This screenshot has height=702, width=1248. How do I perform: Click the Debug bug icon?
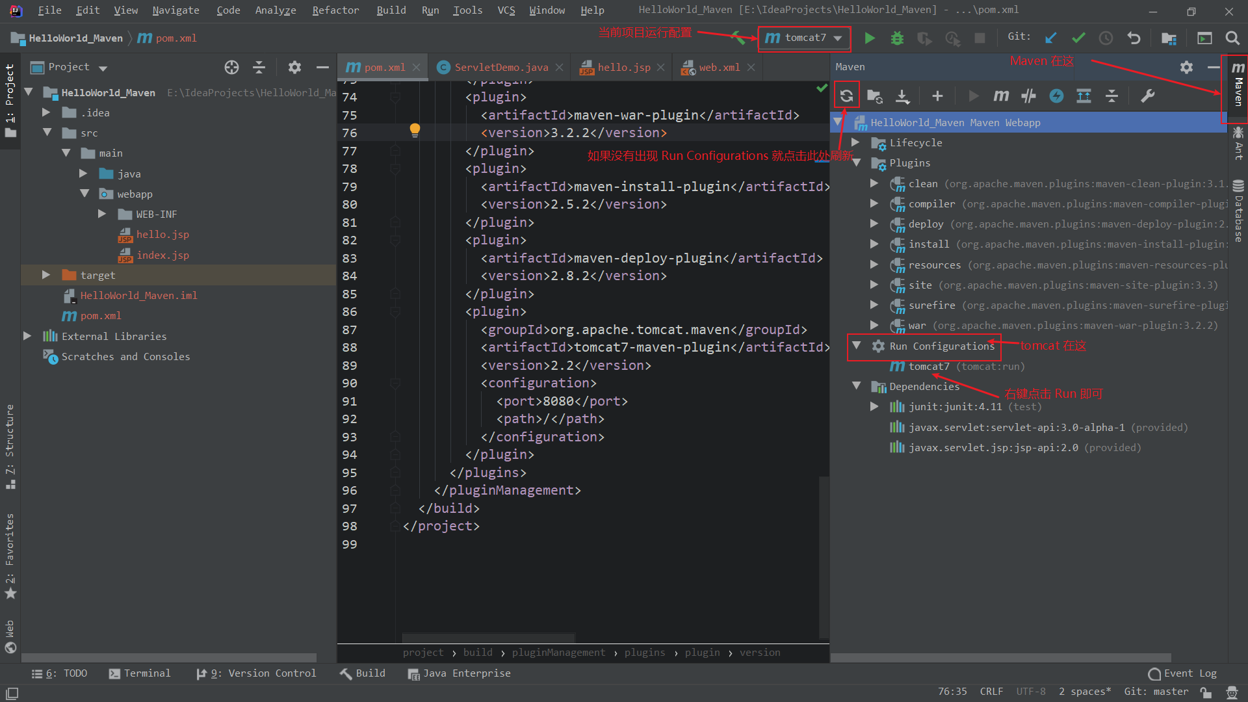(x=897, y=38)
